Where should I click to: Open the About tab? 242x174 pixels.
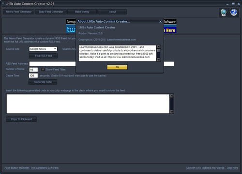point(112,12)
